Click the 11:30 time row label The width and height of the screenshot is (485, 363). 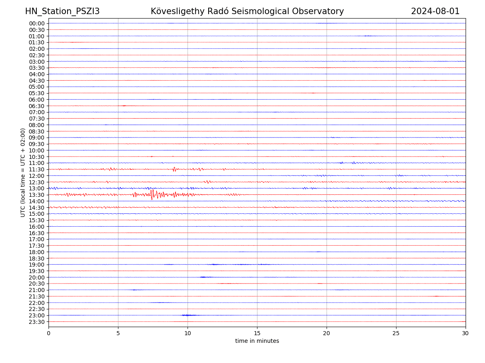(x=36, y=169)
